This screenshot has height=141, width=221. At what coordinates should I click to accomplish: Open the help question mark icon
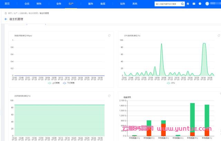click(200, 4)
